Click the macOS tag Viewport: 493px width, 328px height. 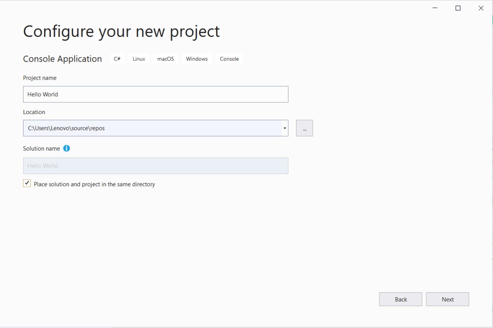pyautogui.click(x=166, y=59)
